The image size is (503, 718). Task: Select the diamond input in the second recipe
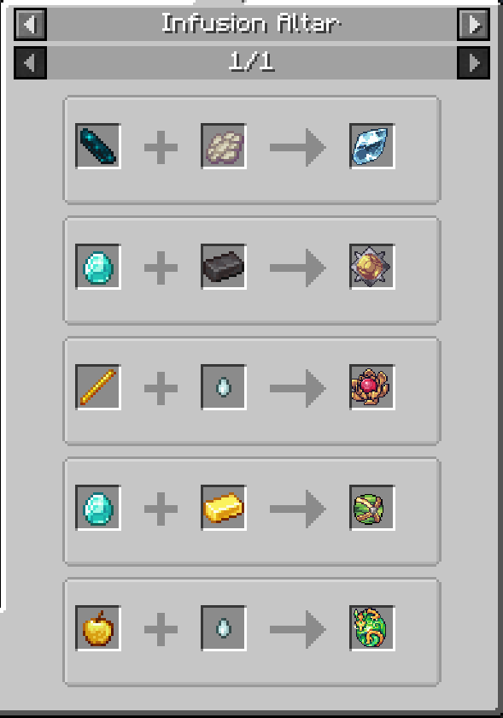98,267
